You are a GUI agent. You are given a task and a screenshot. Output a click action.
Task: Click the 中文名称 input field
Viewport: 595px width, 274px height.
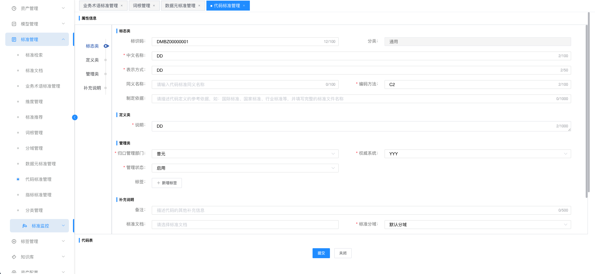click(361, 56)
